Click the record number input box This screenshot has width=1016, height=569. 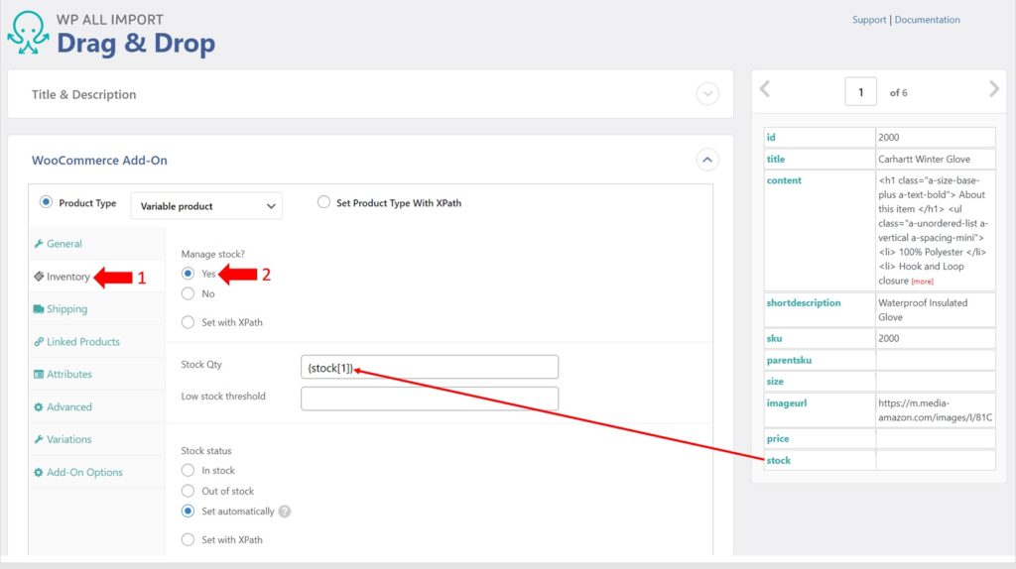click(860, 92)
